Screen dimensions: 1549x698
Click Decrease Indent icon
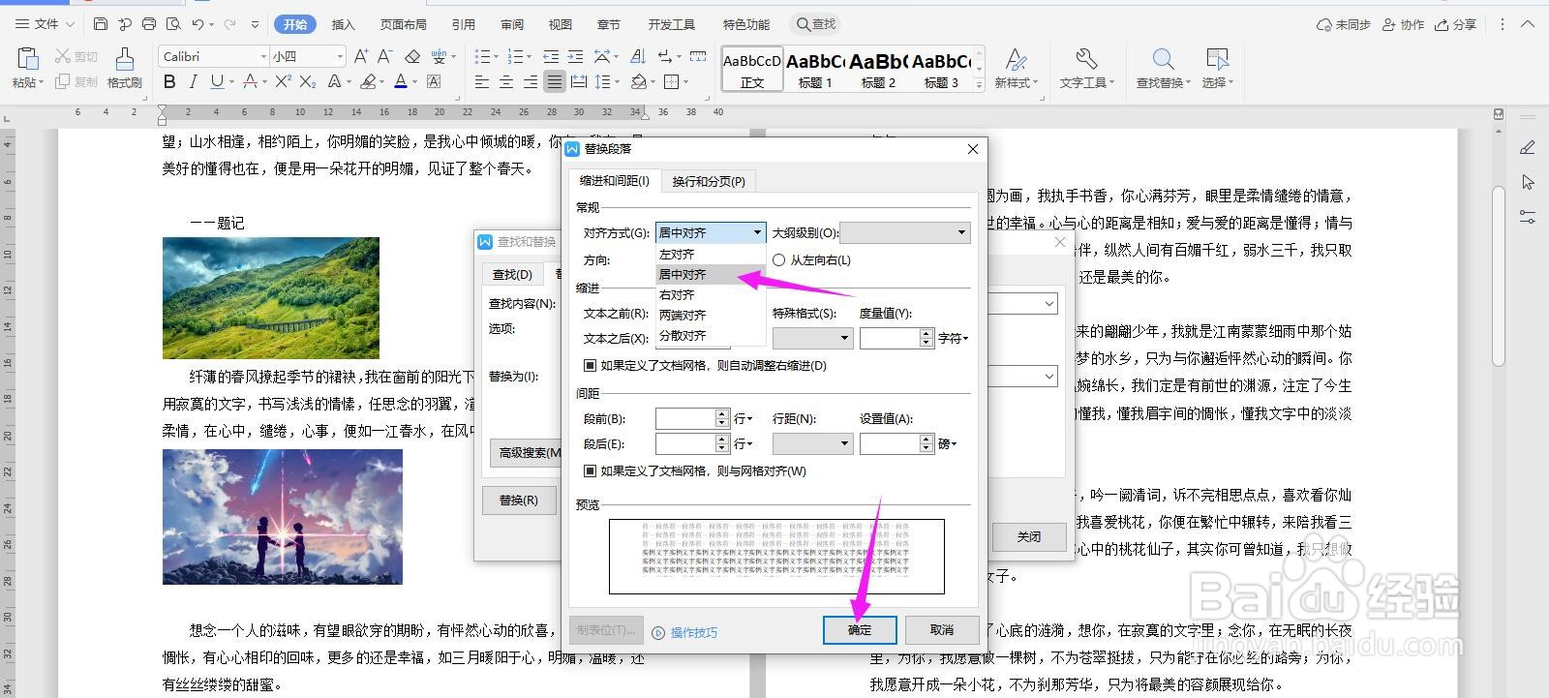(551, 56)
